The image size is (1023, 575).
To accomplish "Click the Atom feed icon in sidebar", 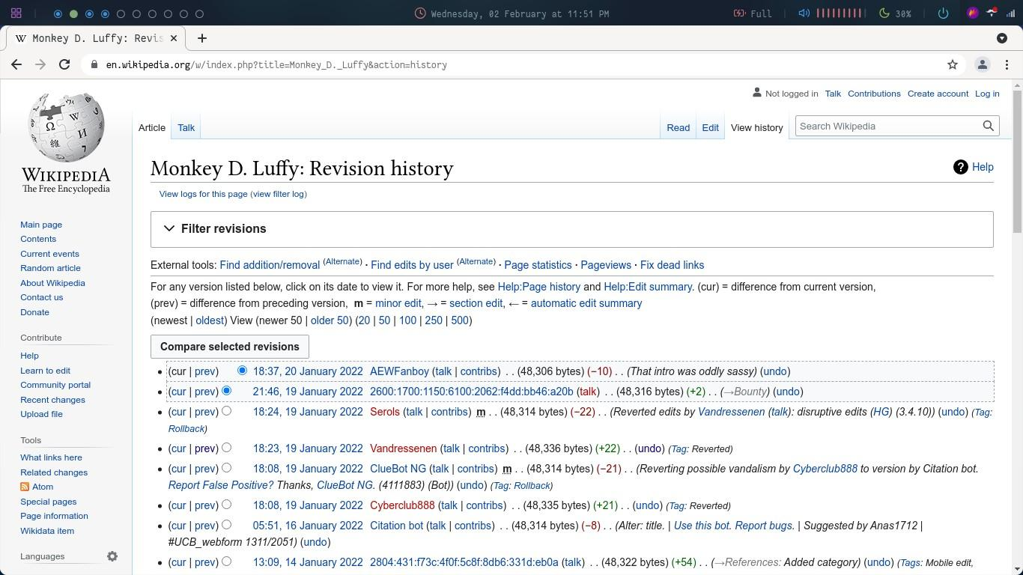I will 25,487.
